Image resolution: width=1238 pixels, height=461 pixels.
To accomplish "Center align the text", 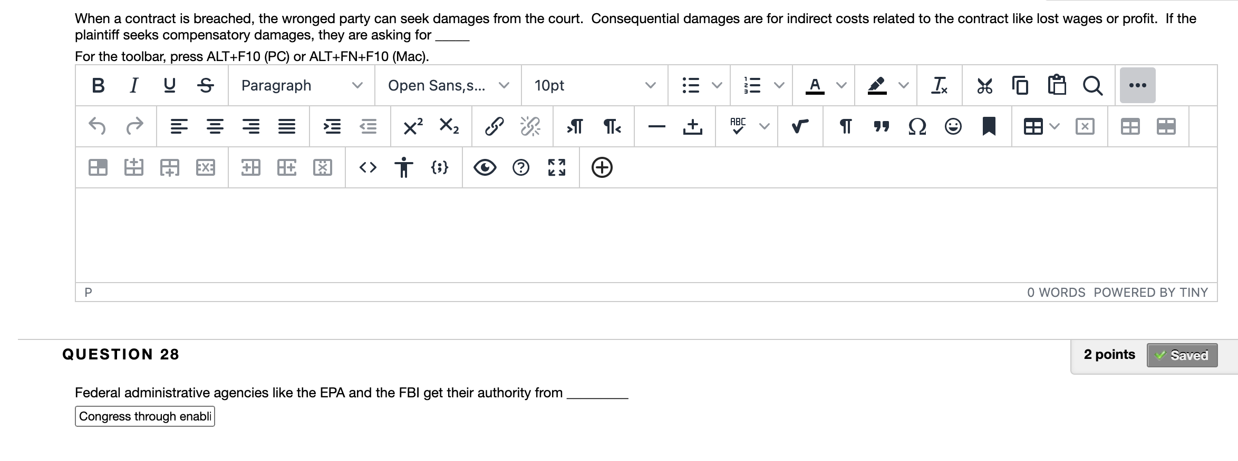I will coord(215,126).
